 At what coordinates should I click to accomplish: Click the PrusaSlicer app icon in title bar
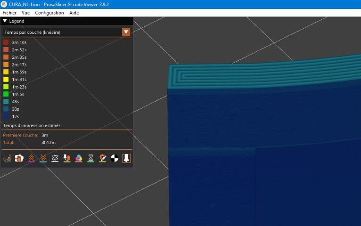click(x=4, y=4)
